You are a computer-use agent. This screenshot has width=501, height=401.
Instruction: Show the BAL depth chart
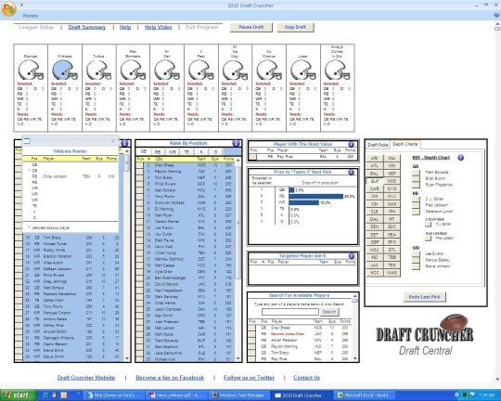tap(375, 174)
